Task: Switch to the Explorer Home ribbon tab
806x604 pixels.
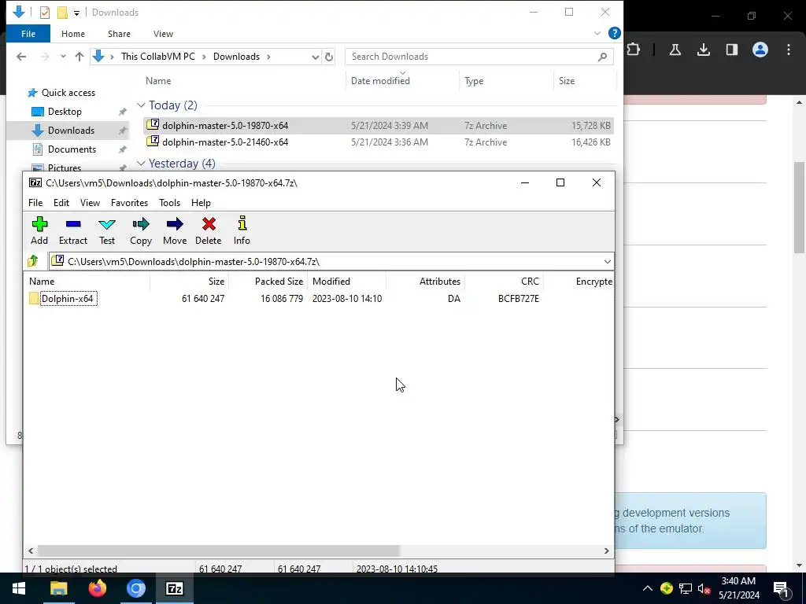Action: (x=73, y=34)
